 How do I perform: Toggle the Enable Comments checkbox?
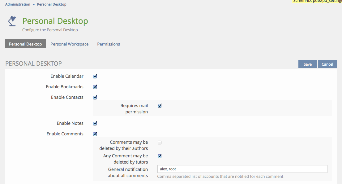(95, 134)
